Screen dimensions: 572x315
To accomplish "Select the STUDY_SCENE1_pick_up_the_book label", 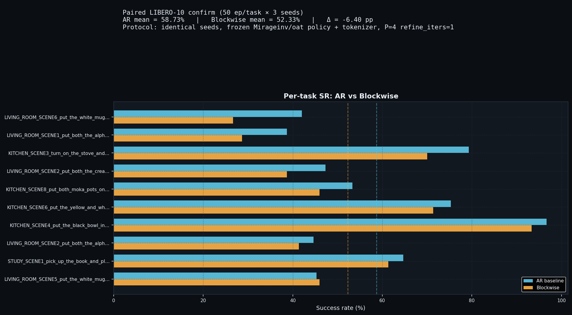I will coord(59,261).
